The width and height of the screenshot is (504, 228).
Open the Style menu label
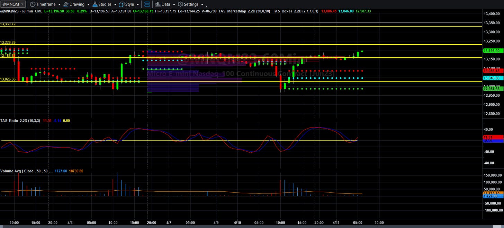point(129,4)
